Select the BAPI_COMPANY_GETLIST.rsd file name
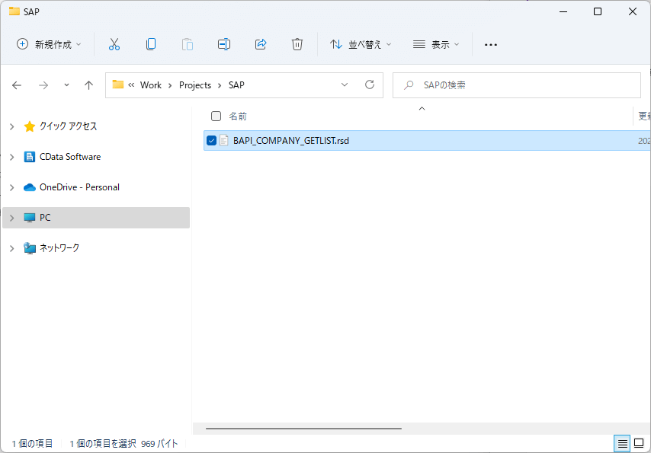651x453 pixels. click(291, 141)
